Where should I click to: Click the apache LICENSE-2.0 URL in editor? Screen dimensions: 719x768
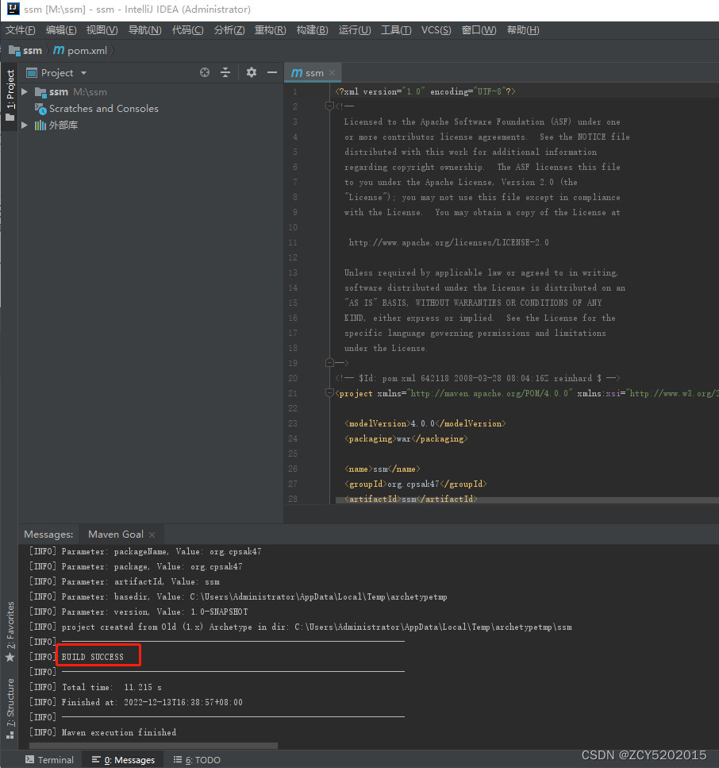point(449,242)
